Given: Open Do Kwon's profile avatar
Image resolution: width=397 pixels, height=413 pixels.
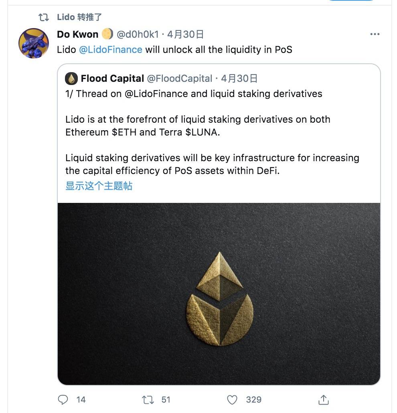Looking at the screenshot, I should (34, 43).
